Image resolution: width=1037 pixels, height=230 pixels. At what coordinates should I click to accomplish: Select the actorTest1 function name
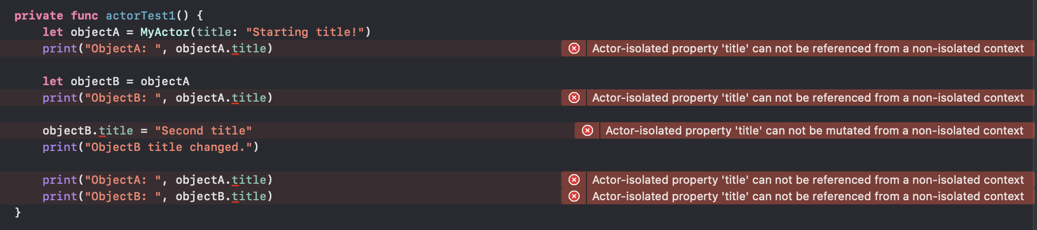pos(141,16)
